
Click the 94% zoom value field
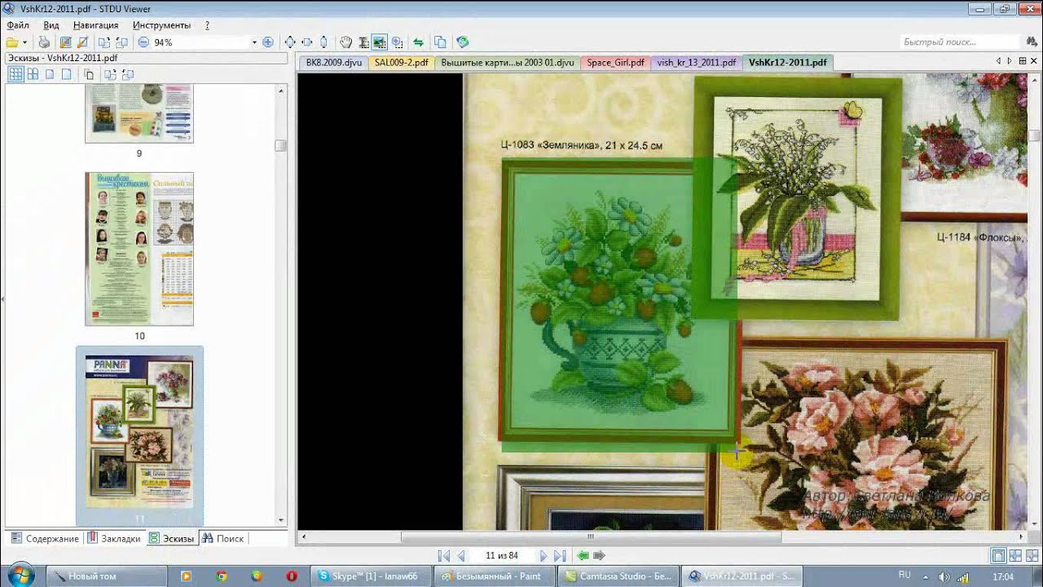pyautogui.click(x=200, y=42)
